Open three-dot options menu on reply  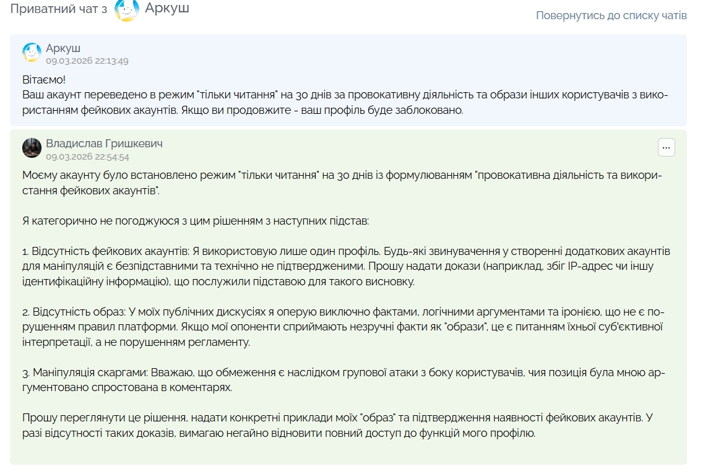tap(666, 147)
